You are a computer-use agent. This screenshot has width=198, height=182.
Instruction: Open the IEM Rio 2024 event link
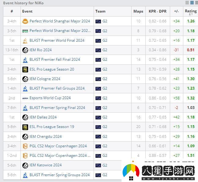click(x=40, y=50)
